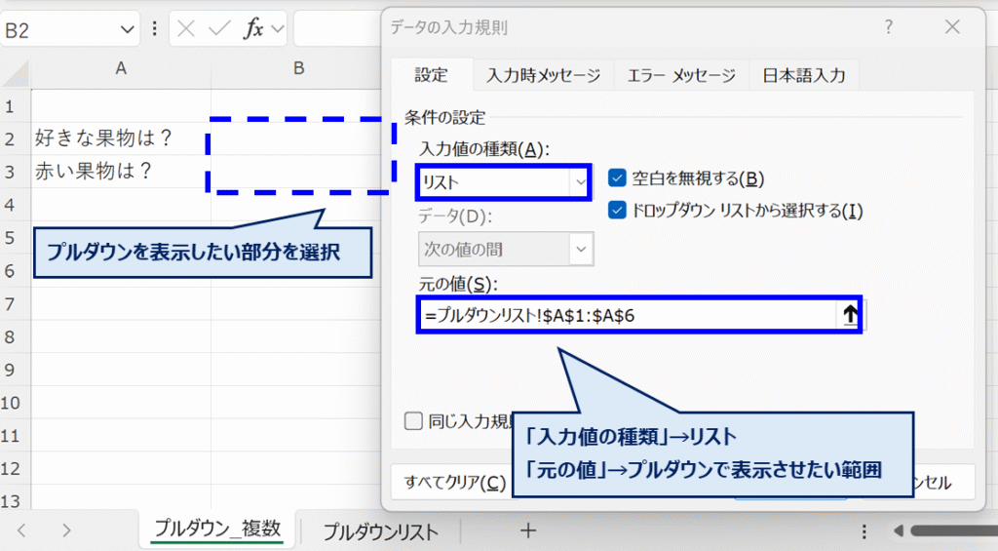
Task: Click the fx insert function icon
Action: click(253, 29)
